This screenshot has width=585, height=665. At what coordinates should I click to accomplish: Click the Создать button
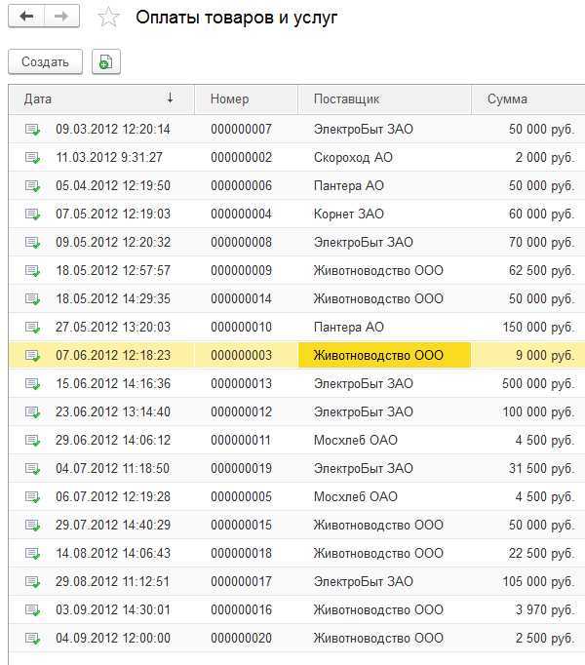click(x=46, y=62)
